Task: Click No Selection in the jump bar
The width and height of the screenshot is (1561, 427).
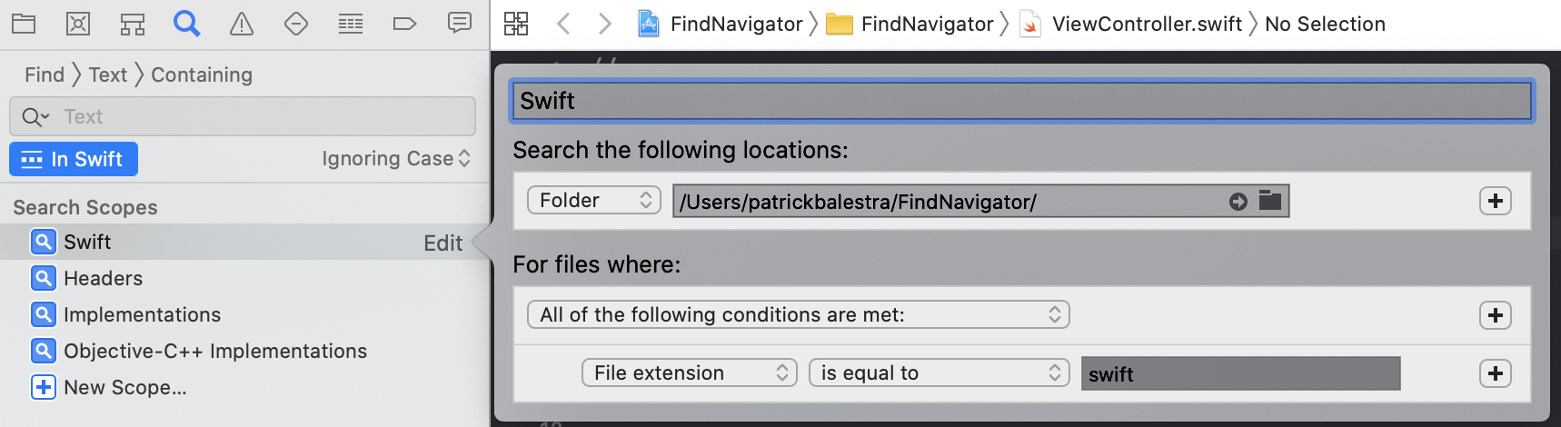Action: [x=1326, y=24]
